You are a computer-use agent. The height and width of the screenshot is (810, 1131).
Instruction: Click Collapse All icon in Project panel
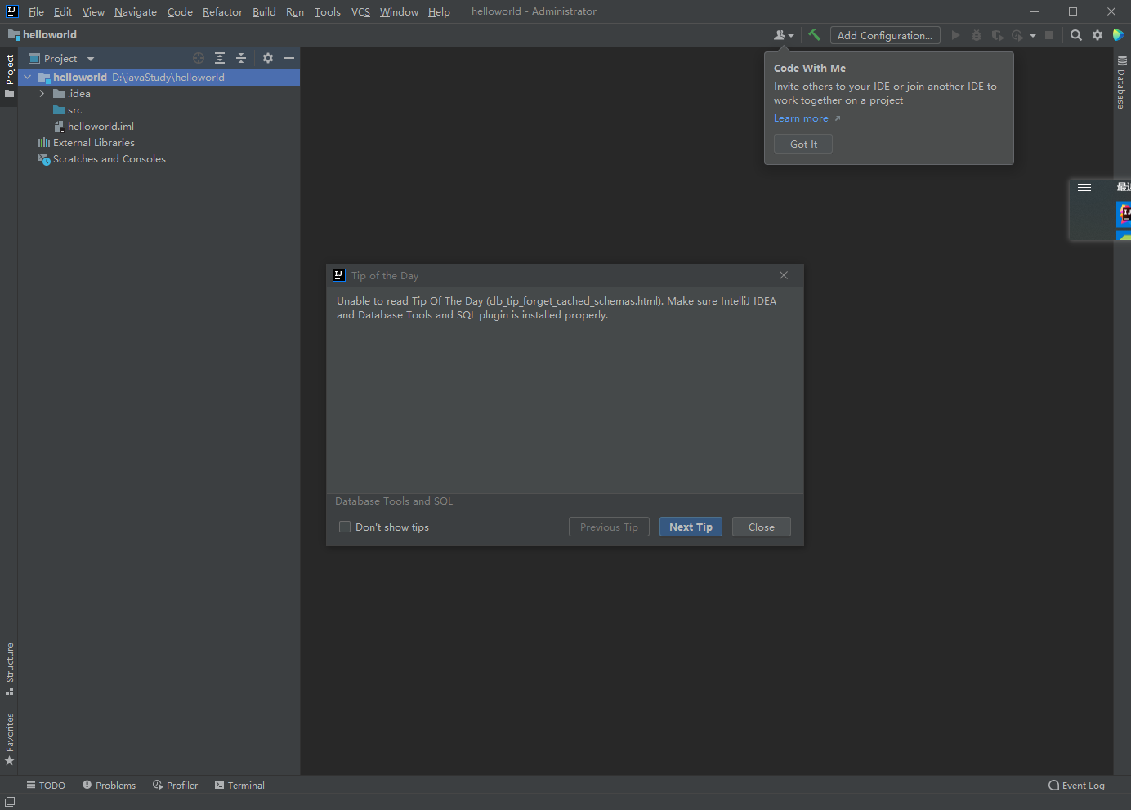coord(241,58)
